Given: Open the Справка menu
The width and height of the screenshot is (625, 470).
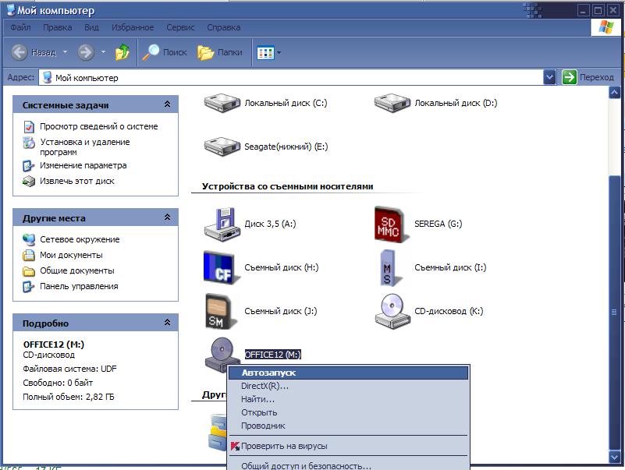Looking at the screenshot, I should [x=224, y=27].
